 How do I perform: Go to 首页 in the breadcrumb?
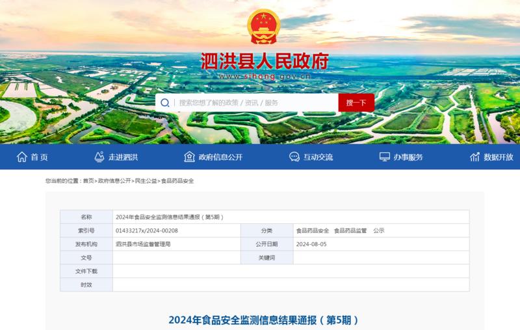coord(88,181)
